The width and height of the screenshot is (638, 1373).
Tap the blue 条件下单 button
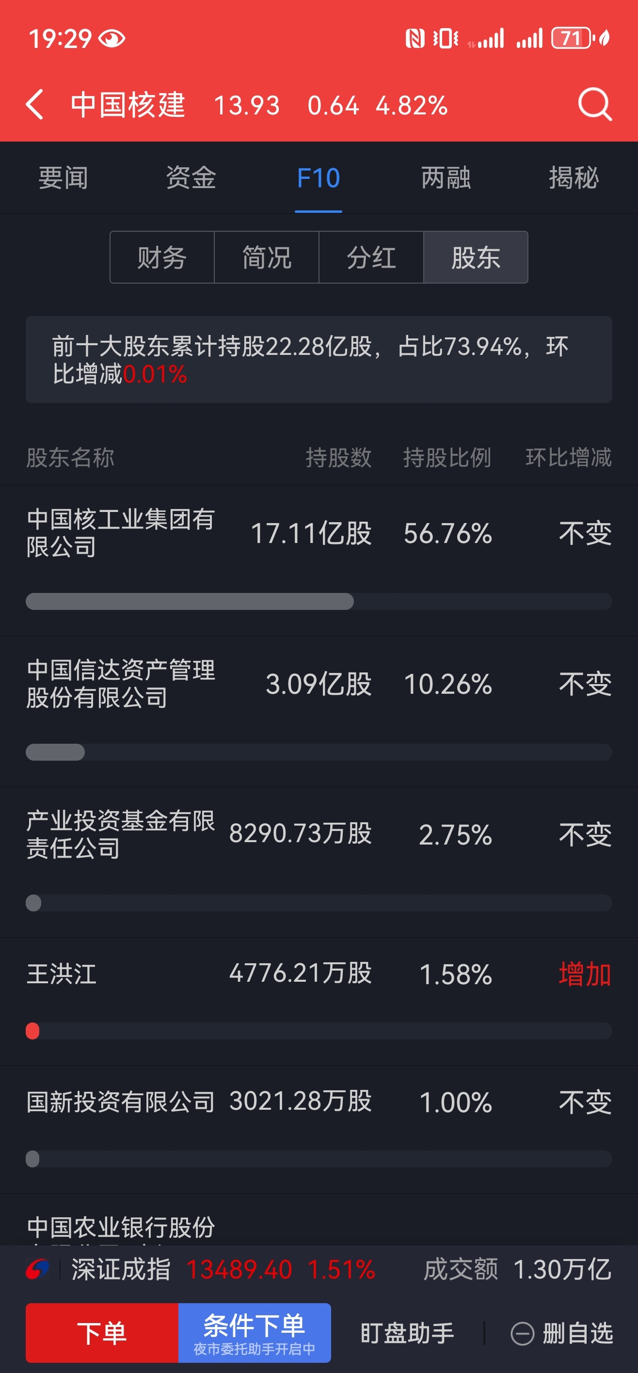(255, 1332)
